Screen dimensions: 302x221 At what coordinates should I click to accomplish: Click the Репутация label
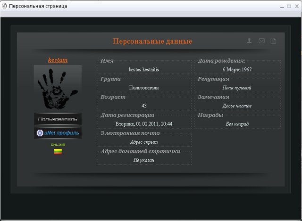tap(214, 79)
